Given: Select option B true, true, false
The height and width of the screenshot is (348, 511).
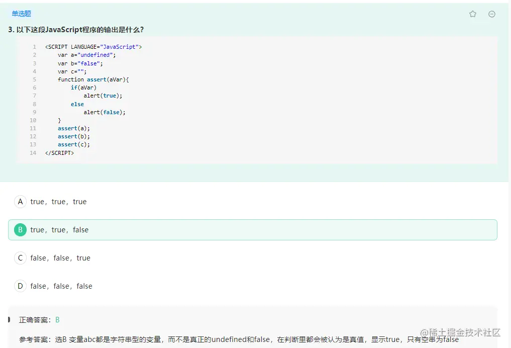Looking at the screenshot, I should point(253,230).
